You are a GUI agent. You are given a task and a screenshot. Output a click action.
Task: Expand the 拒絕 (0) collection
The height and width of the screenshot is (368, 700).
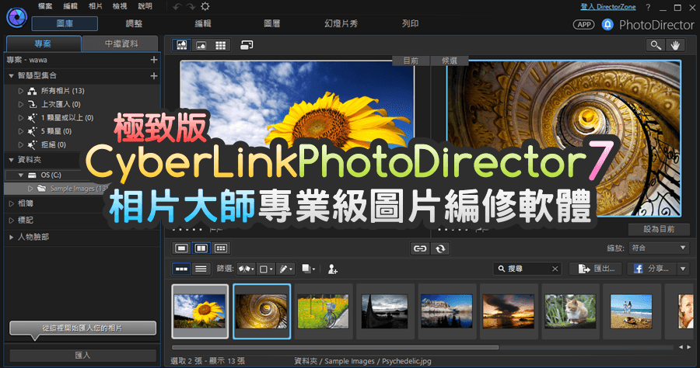pyautogui.click(x=20, y=145)
